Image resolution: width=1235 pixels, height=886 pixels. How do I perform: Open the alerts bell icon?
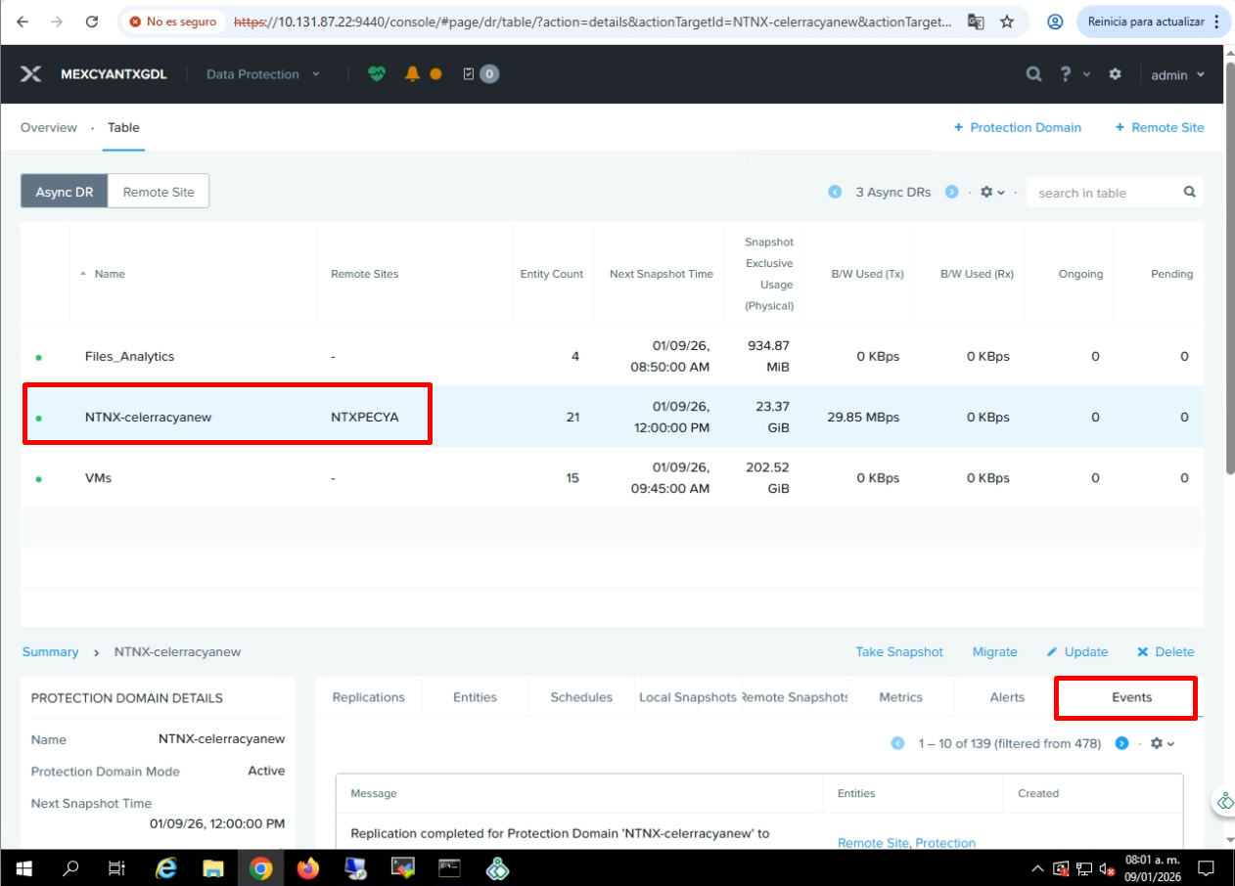(x=412, y=74)
